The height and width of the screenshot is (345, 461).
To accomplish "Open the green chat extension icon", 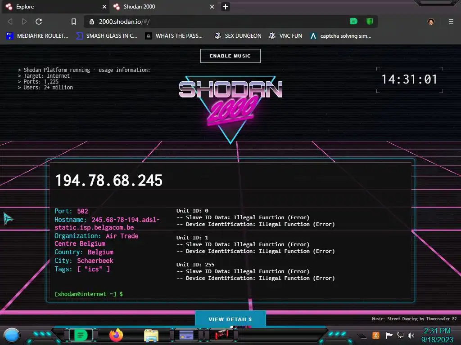I will click(x=354, y=21).
